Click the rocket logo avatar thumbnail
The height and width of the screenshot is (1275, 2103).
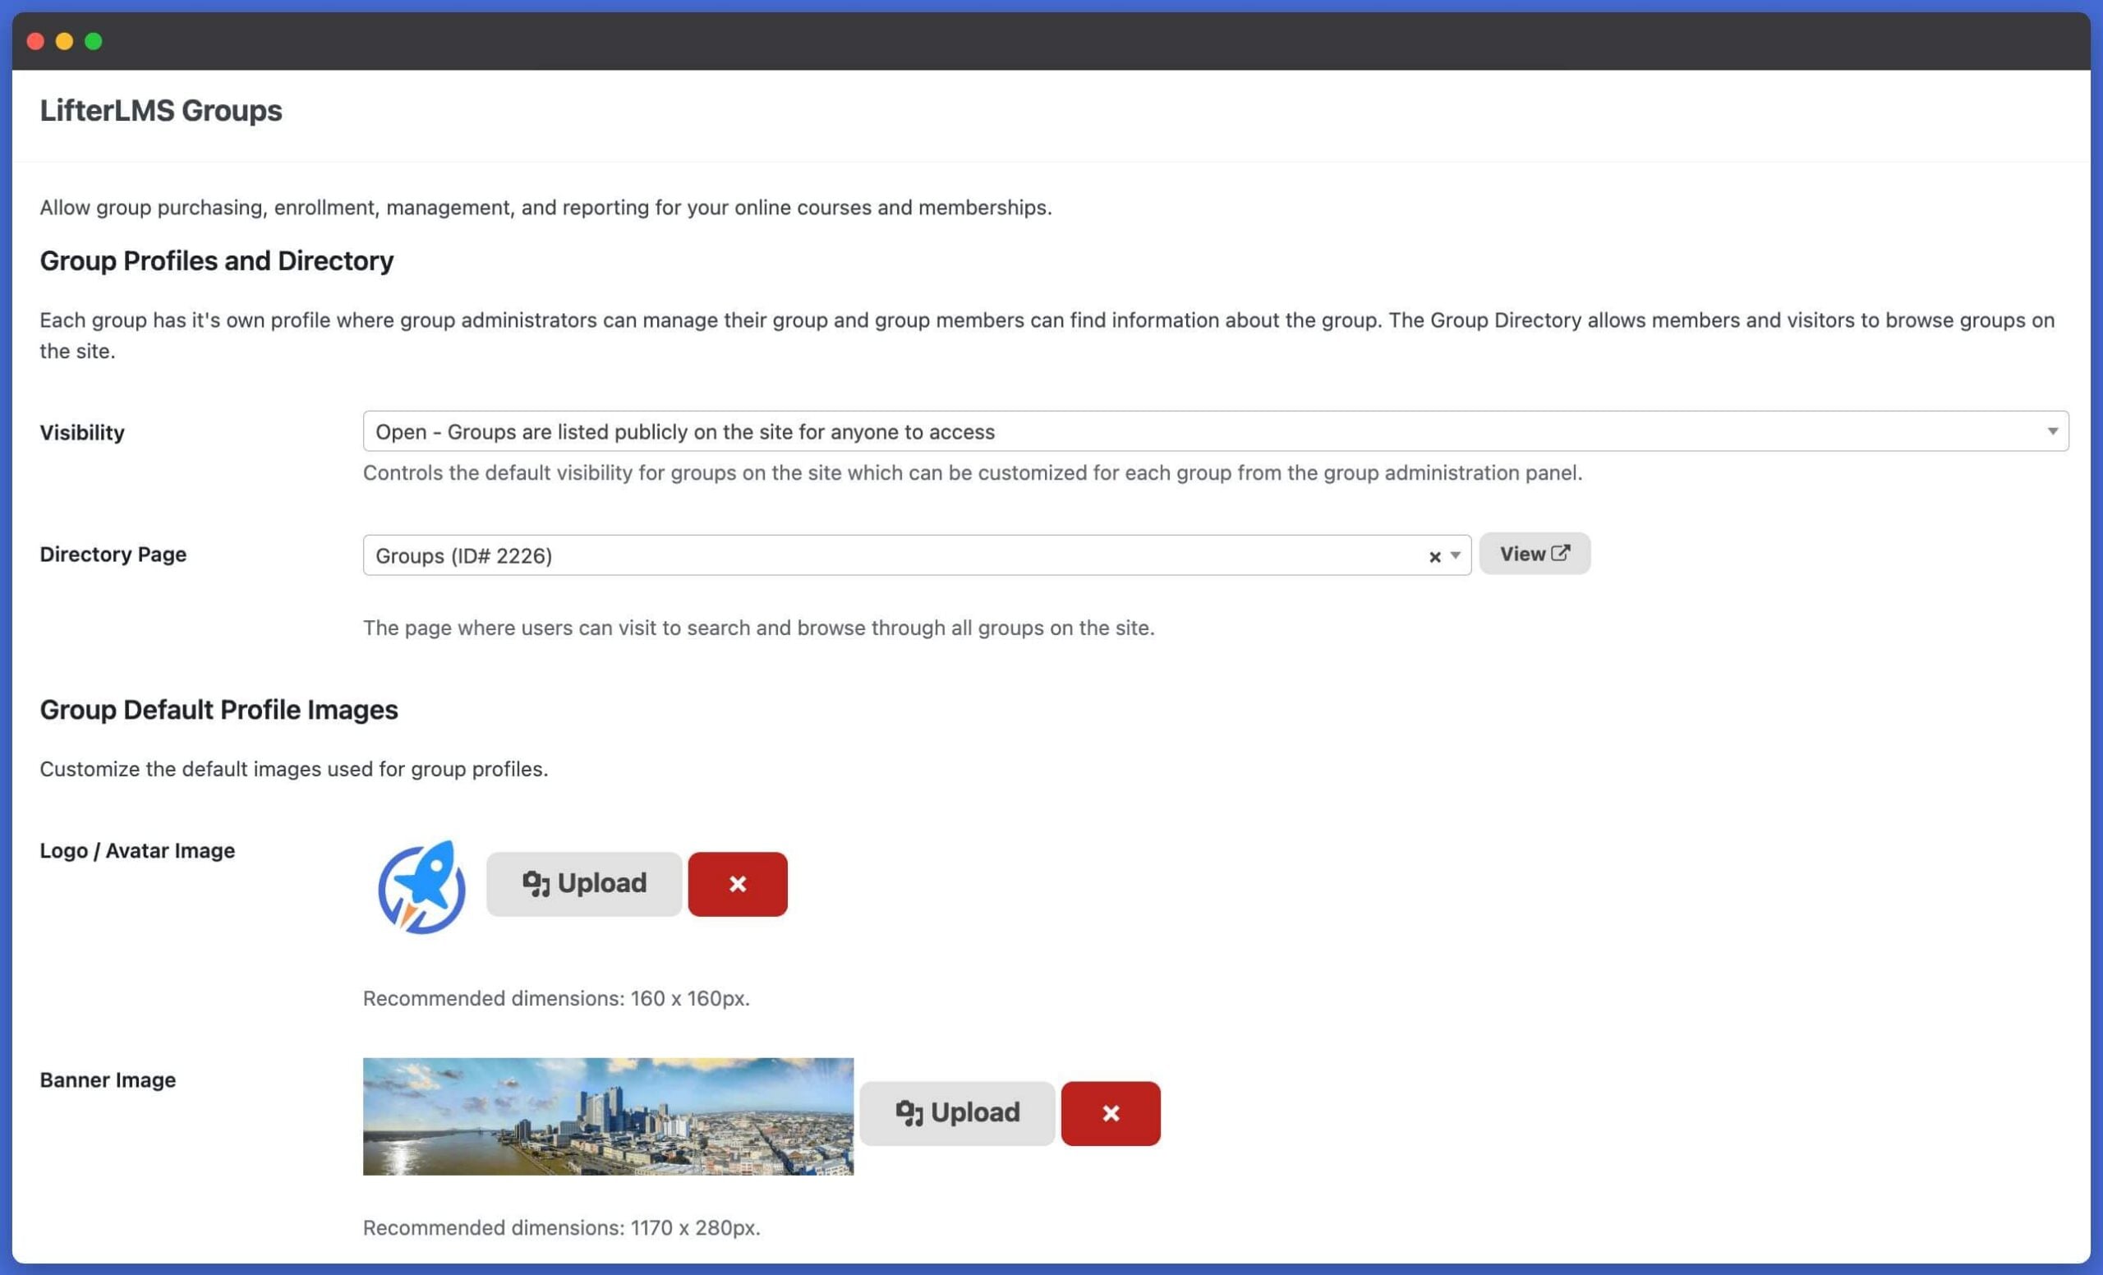(421, 886)
